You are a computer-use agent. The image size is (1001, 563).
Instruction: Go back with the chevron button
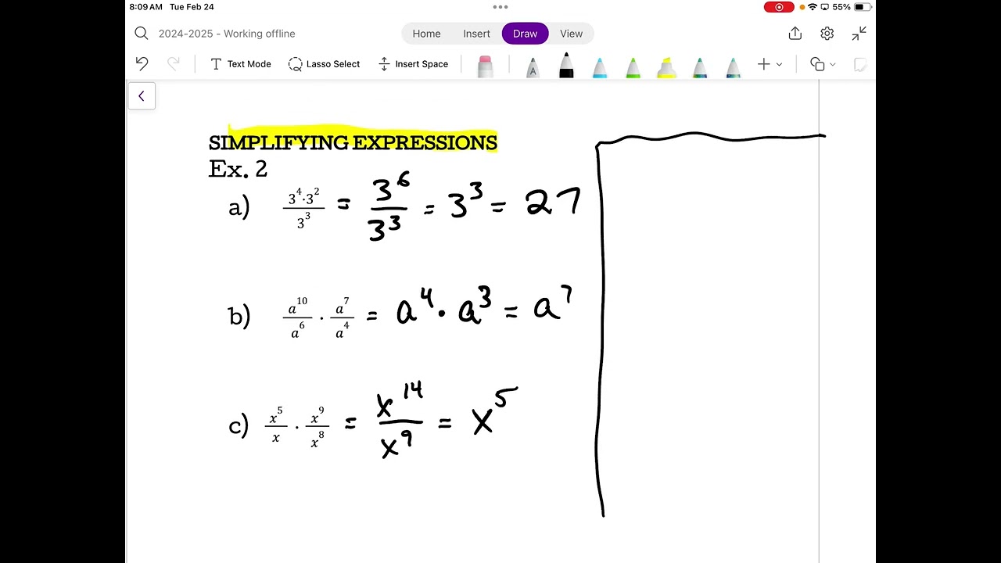[142, 96]
